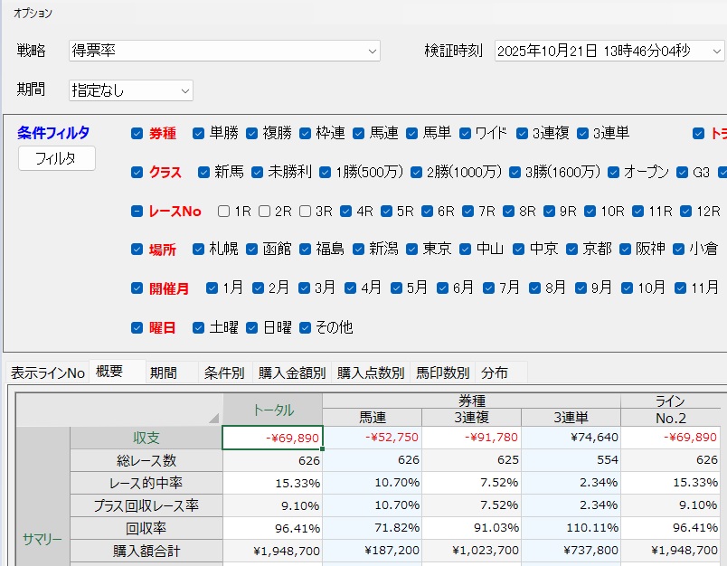
Task: Click the フィルタ button
Action: pos(56,158)
